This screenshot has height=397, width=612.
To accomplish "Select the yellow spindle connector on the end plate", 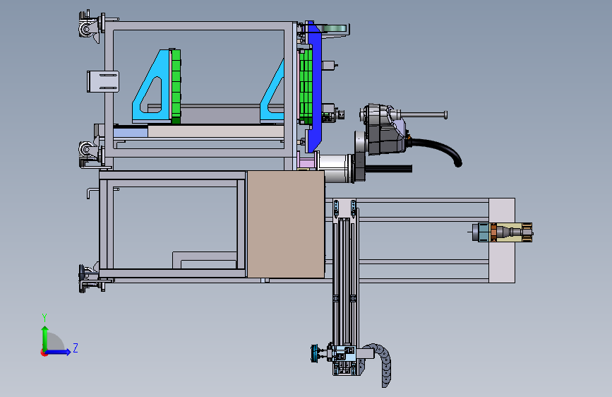I will (x=512, y=232).
